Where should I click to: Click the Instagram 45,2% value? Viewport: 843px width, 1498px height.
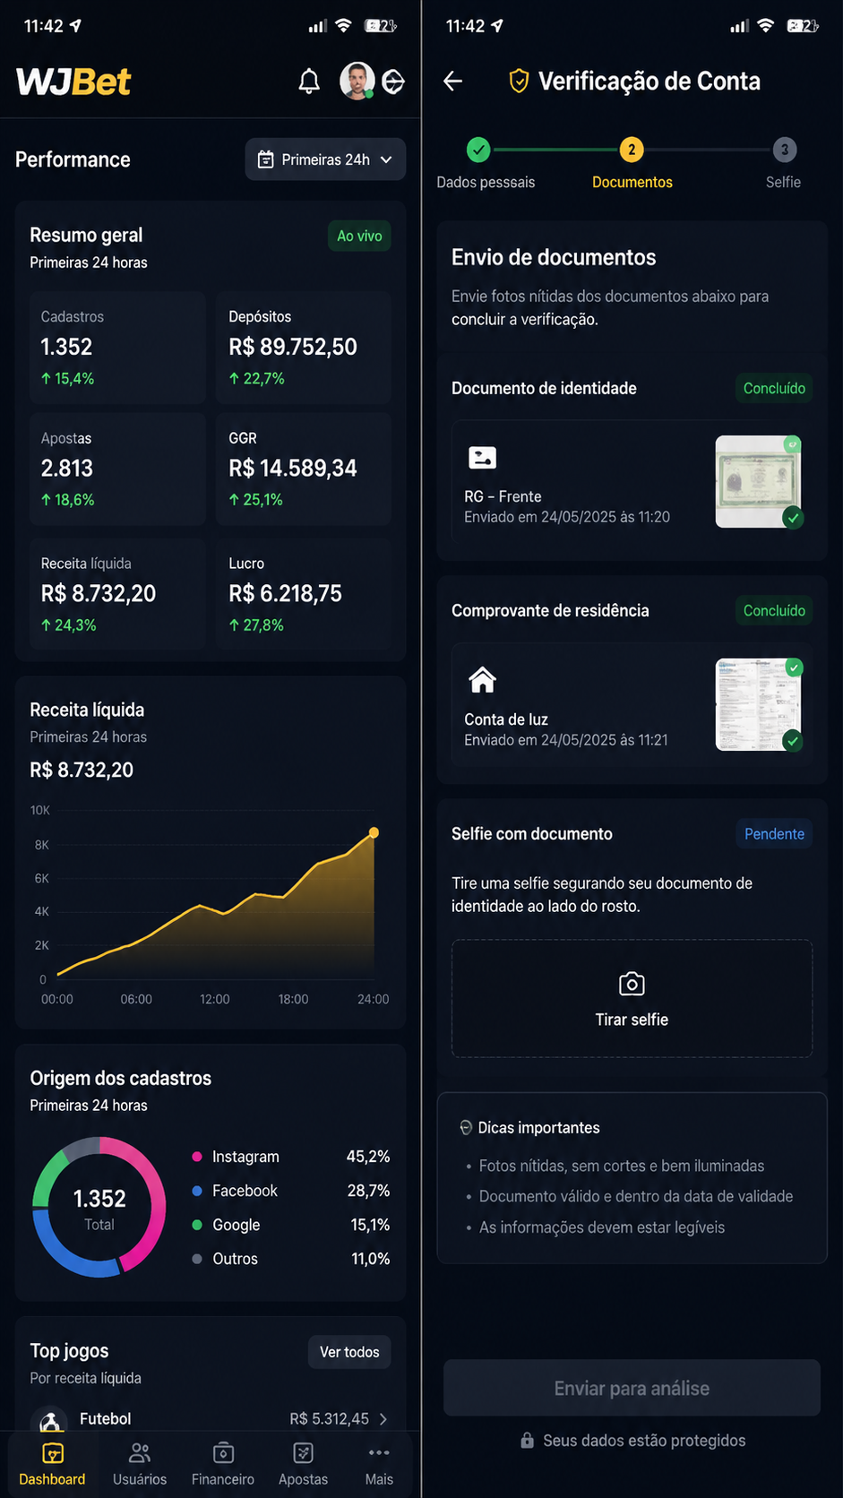(368, 1157)
